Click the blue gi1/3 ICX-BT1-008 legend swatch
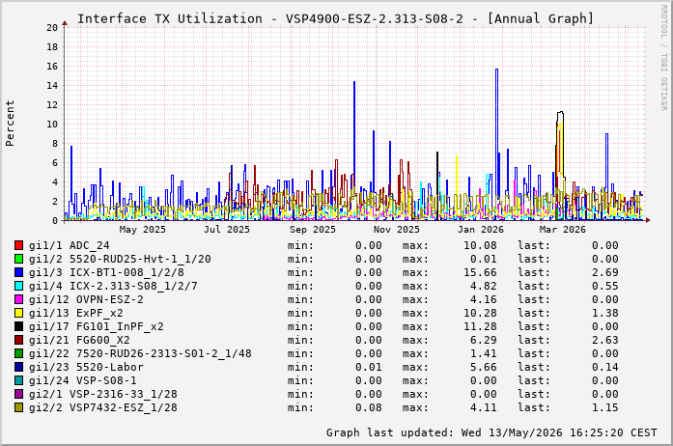673x446 pixels. pos(18,272)
